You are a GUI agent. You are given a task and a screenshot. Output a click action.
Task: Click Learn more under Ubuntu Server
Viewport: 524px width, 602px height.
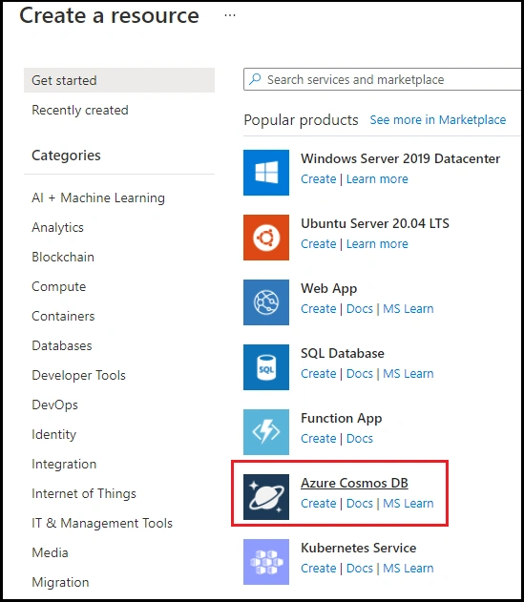pos(377,243)
